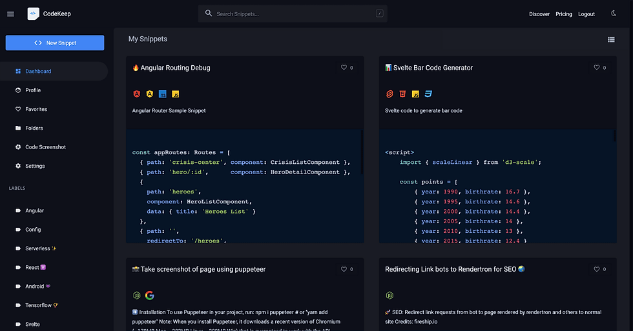Screen dimensions: 633x331
Task: Click JS tag icon on Angular snippet
Action: [x=176, y=94]
